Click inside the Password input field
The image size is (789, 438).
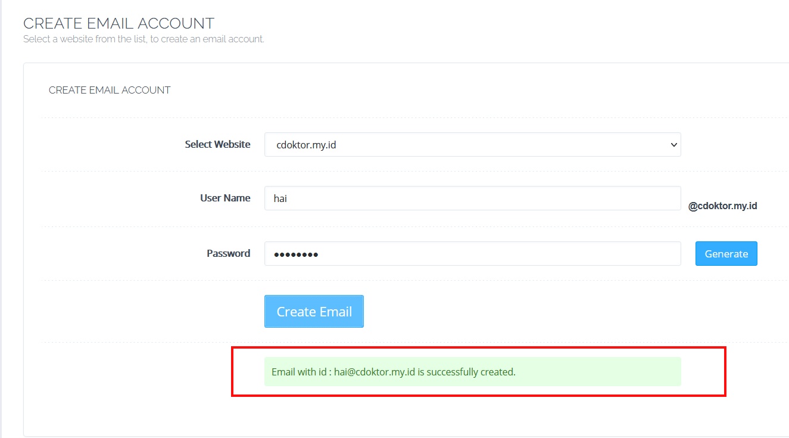click(472, 253)
